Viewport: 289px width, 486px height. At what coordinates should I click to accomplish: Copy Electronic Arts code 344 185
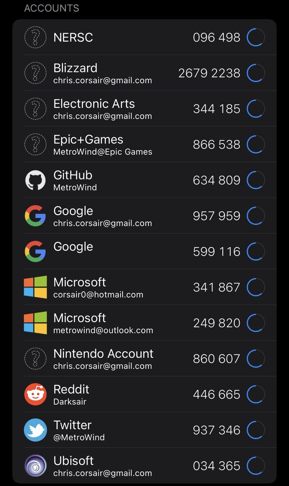217,109
